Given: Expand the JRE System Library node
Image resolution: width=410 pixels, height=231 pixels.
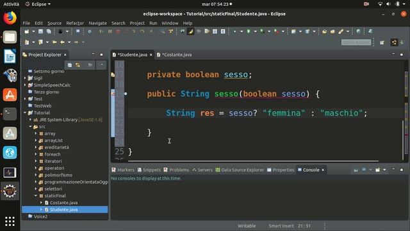Looking at the screenshot, I should (30, 120).
